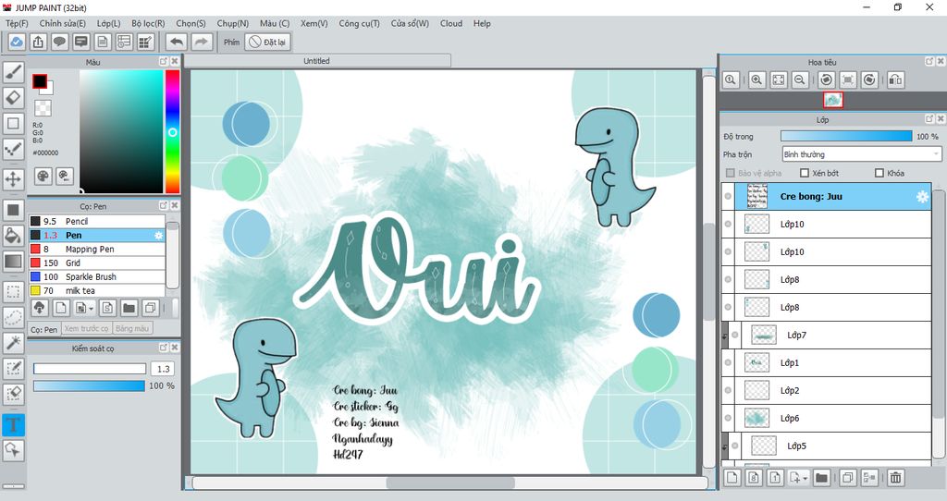Toggle visibility of the Lớp1 layer

(728, 362)
